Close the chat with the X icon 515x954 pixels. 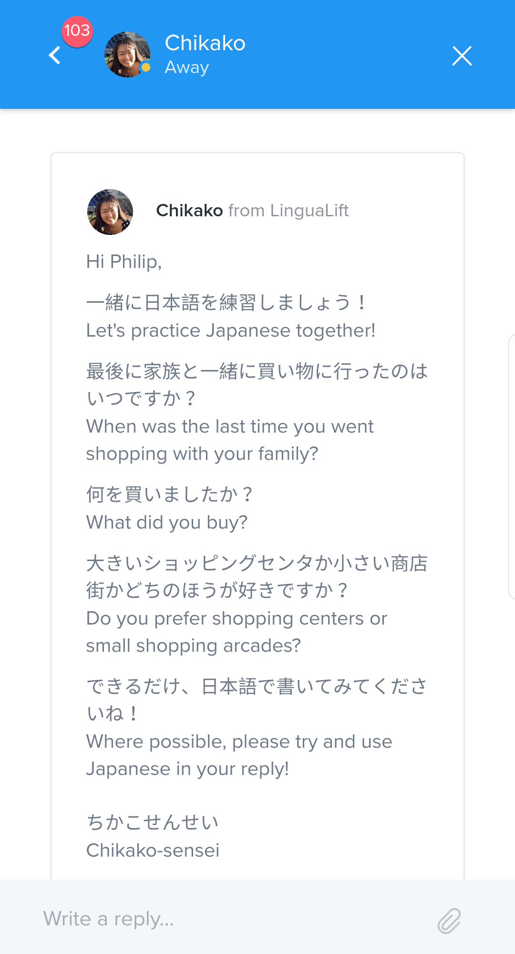462,56
